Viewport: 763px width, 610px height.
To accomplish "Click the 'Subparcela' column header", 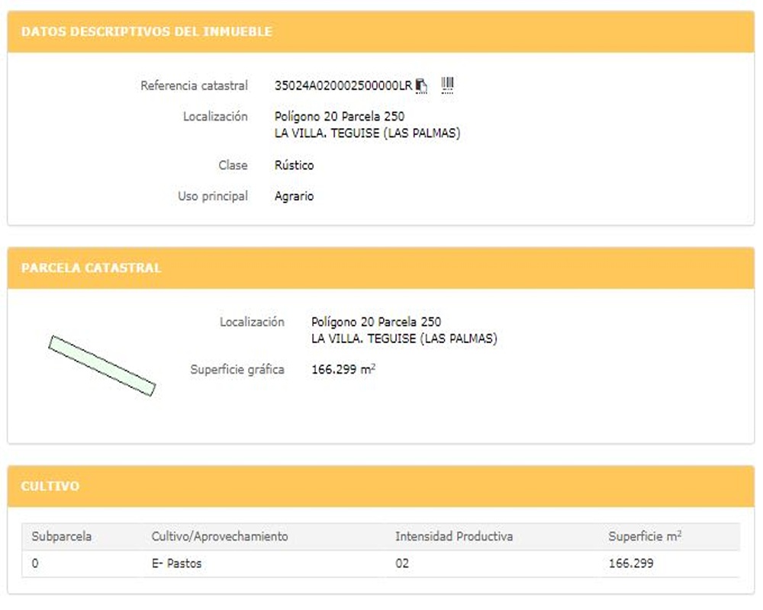I will pyautogui.click(x=62, y=537).
